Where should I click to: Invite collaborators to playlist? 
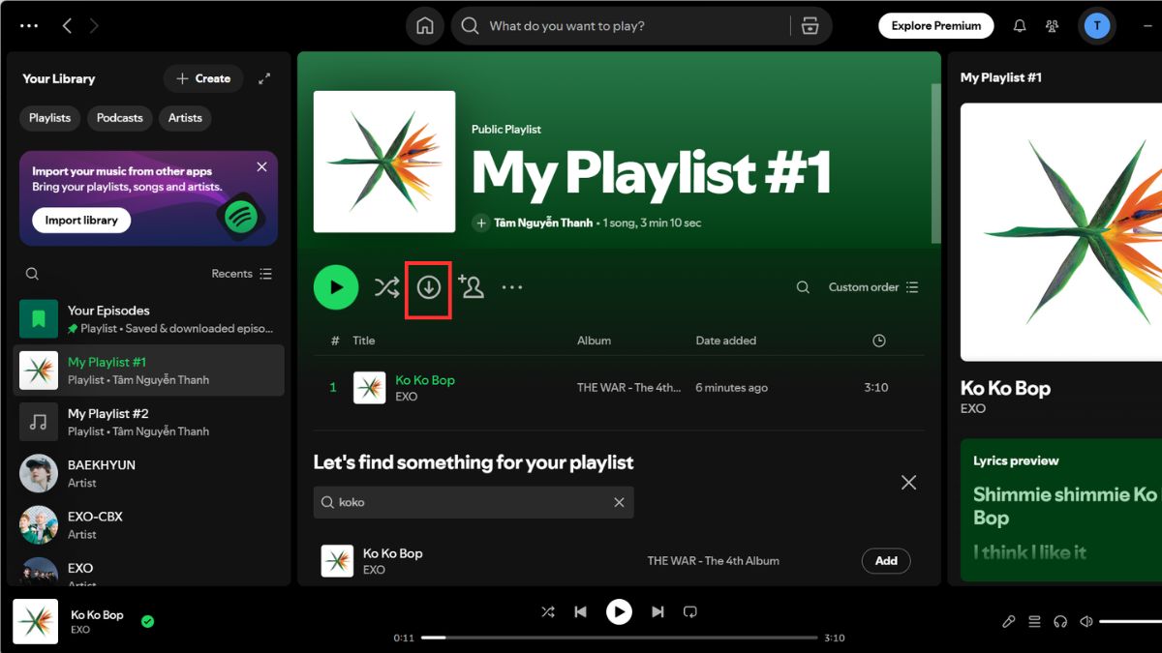(471, 286)
